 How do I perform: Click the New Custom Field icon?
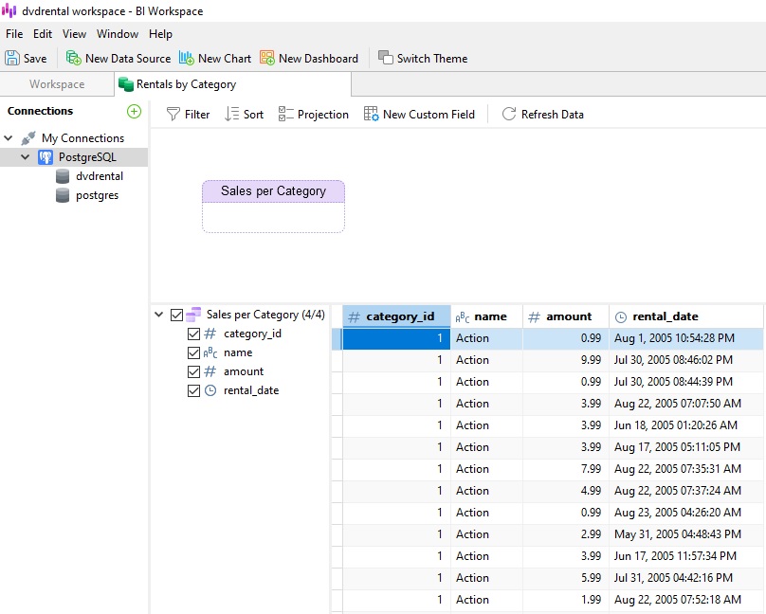[372, 115]
